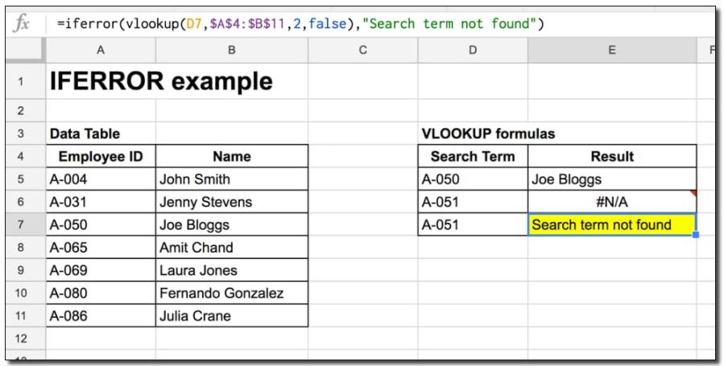Click the red note indicator in cell E6
The width and height of the screenshot is (724, 366).
coord(693,193)
